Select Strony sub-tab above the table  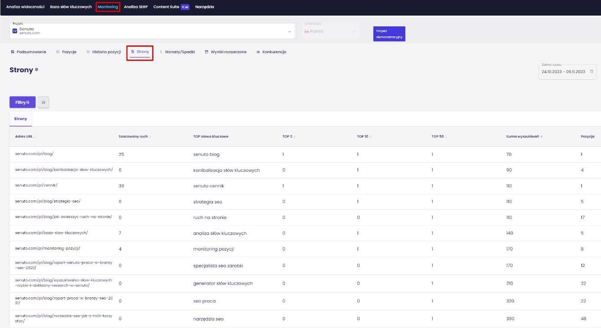pos(20,119)
